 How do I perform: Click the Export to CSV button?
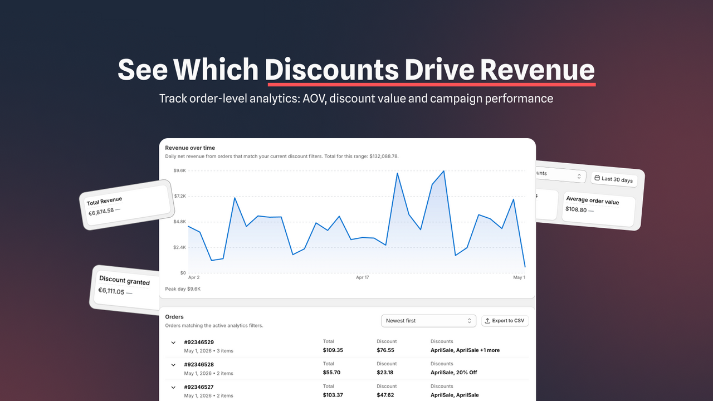(x=505, y=321)
